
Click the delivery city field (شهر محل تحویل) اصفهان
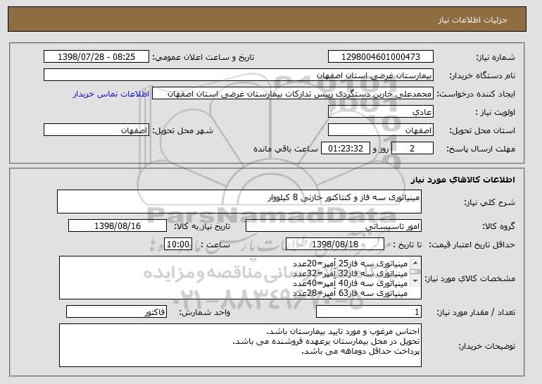[96, 130]
